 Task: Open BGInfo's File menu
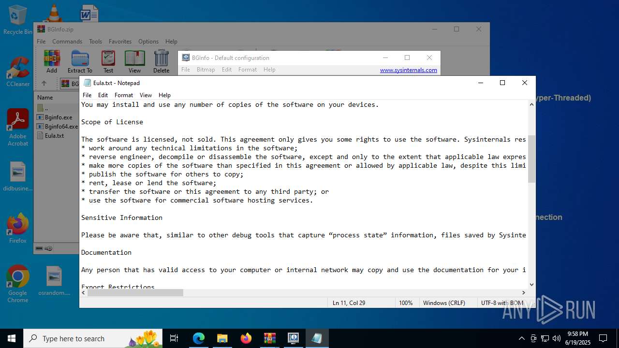pyautogui.click(x=186, y=70)
